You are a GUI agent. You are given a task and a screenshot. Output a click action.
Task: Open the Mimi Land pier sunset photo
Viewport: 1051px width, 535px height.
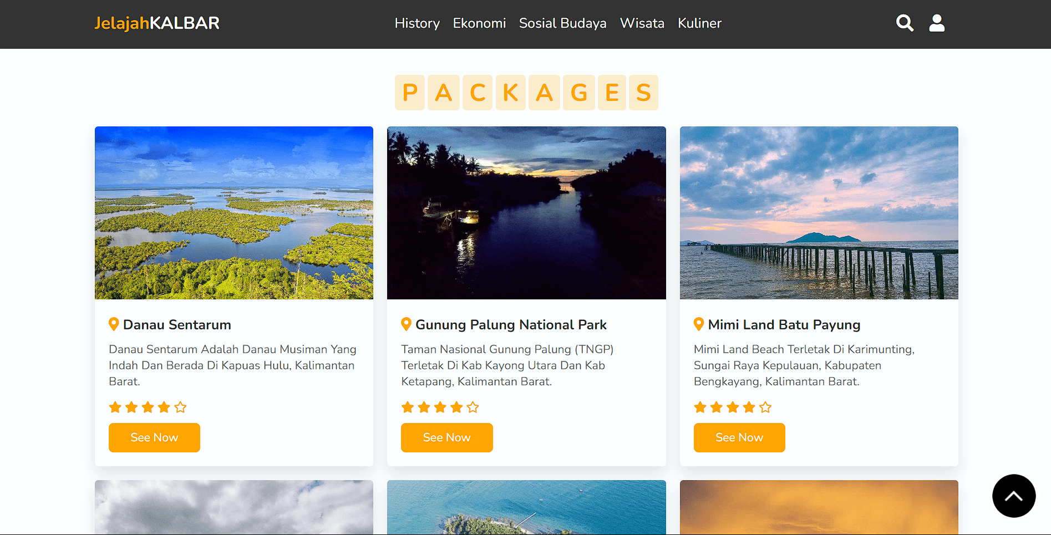(x=819, y=213)
